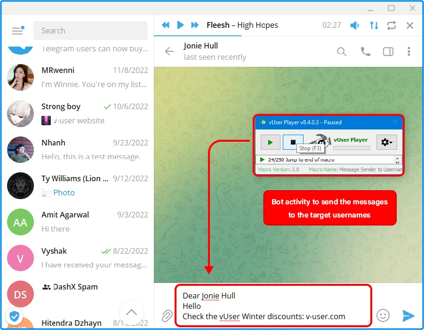Image resolution: width=424 pixels, height=330 pixels.
Task: Click the last seen recently status
Action: 215,57
